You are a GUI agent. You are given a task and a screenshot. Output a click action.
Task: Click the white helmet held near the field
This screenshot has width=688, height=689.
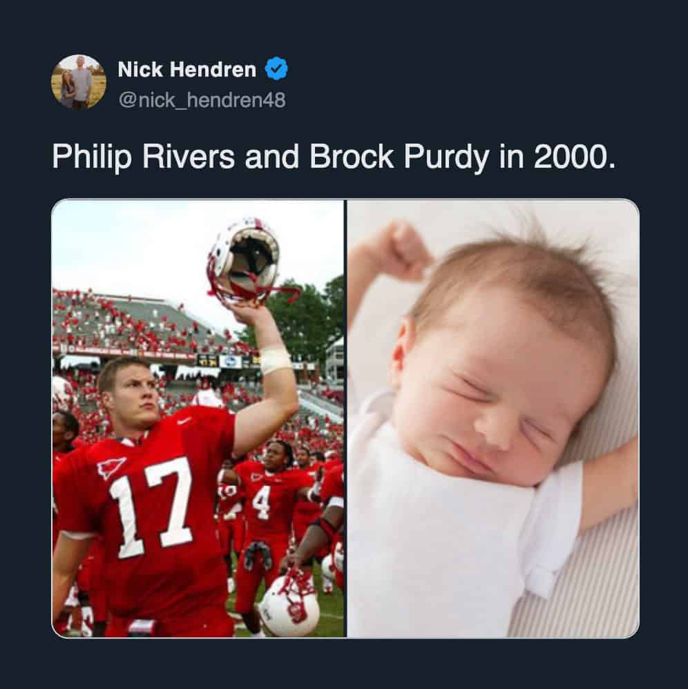(289, 605)
